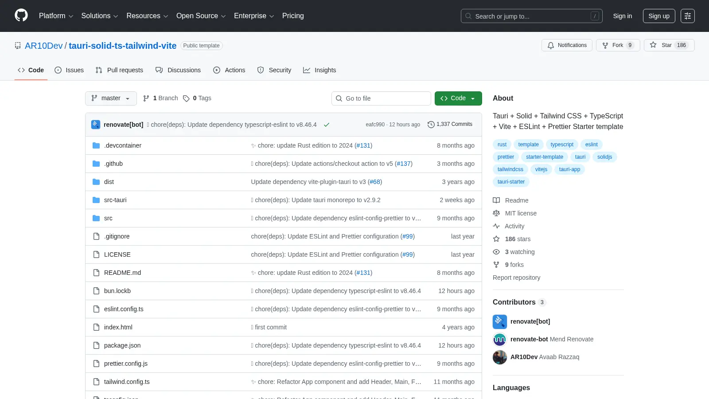Image resolution: width=709 pixels, height=399 pixels.
Task: Expand the Solutions menu
Action: click(100, 16)
